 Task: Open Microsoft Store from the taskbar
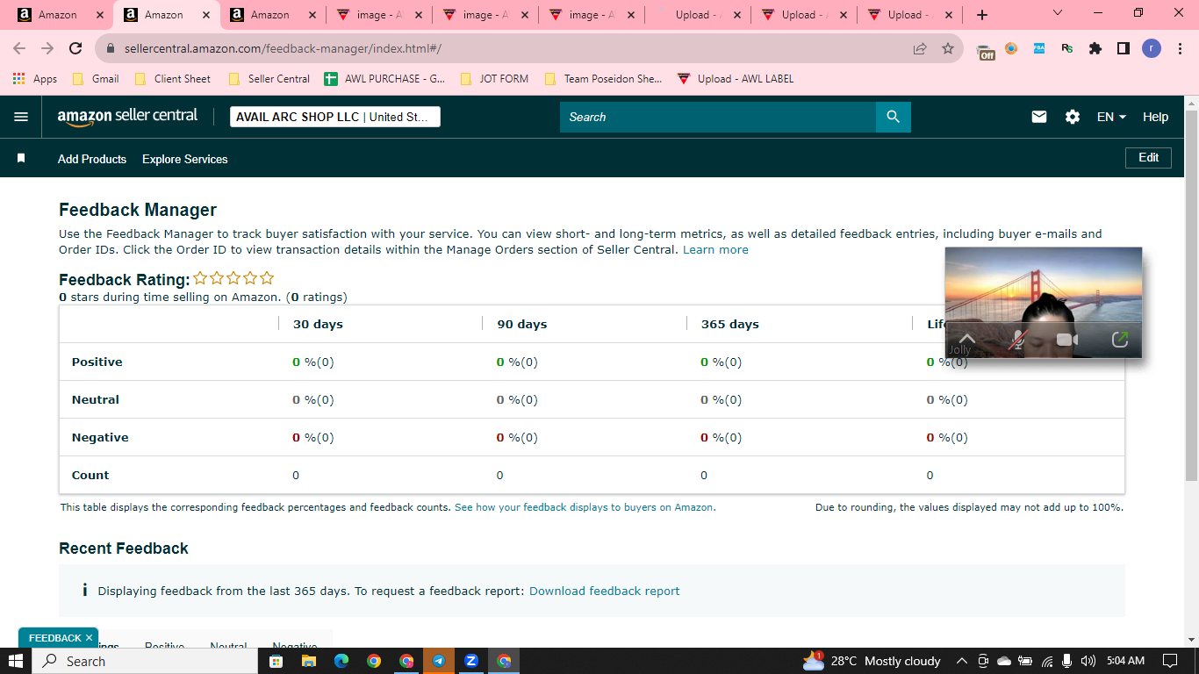[276, 661]
